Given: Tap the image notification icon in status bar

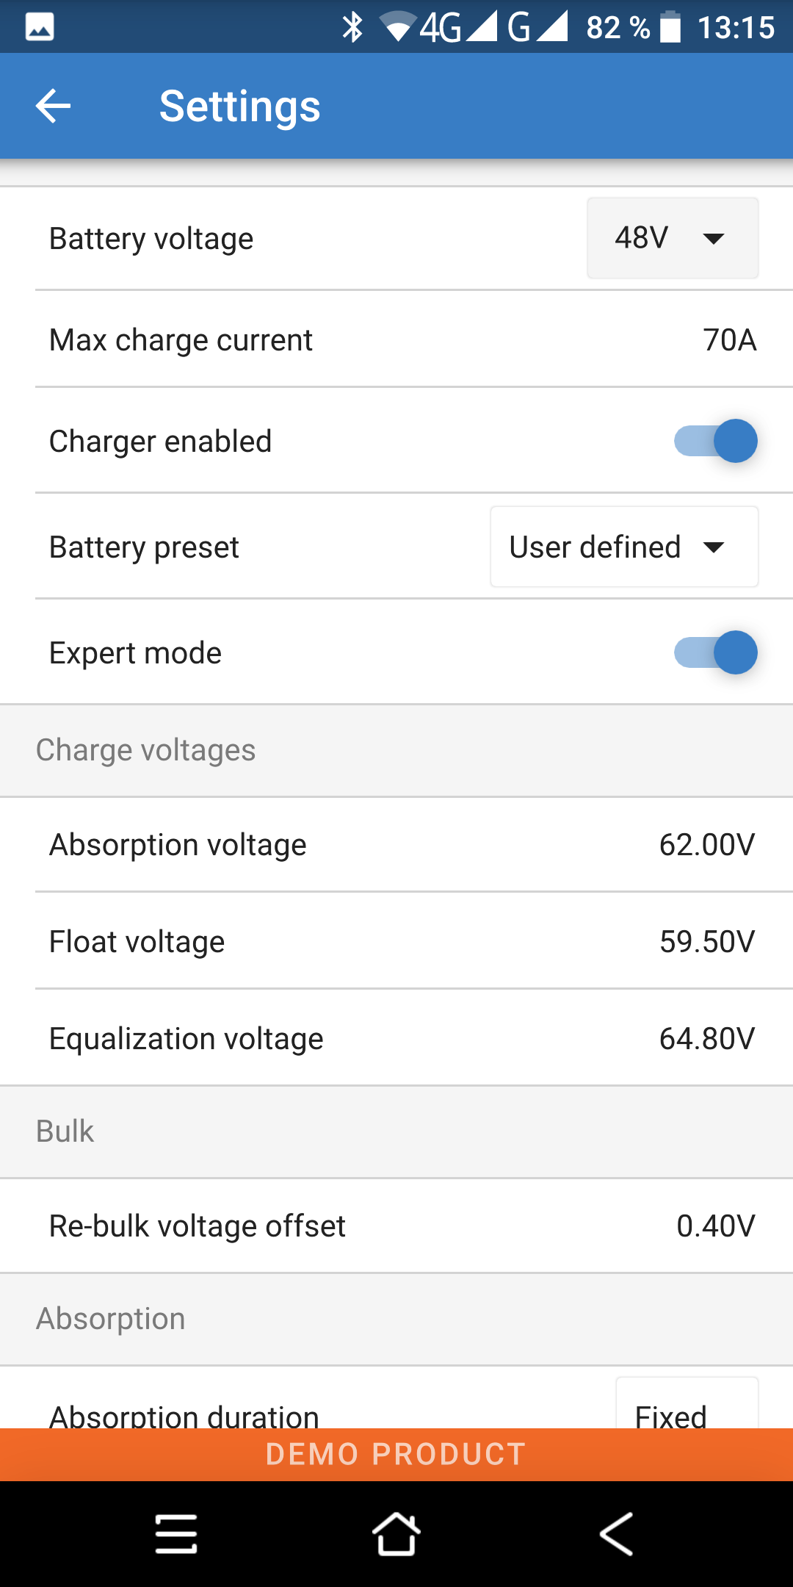Looking at the screenshot, I should tap(40, 27).
